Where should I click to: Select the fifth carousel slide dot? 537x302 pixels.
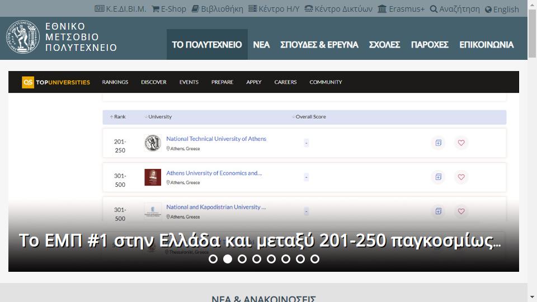tap(271, 259)
